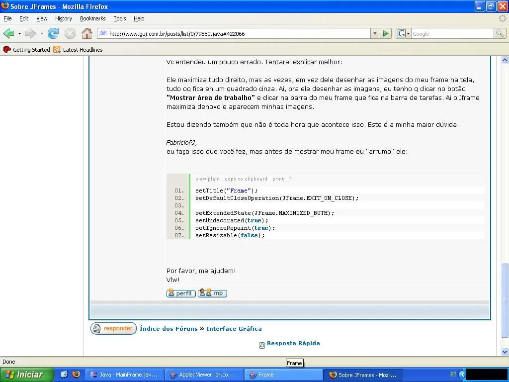Click print link above the code
Viewport: 509px width, 382px height.
(x=278, y=179)
